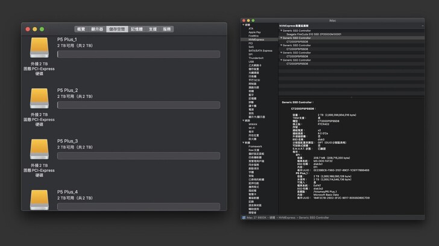
Task: Open the 顯示器 tab
Action: coord(97,29)
